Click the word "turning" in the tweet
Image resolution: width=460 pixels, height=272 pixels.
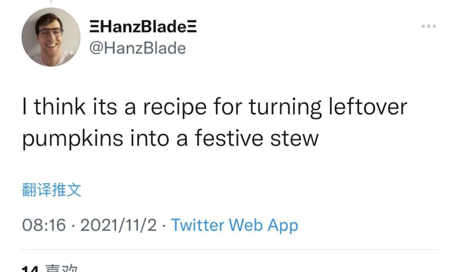coord(286,107)
